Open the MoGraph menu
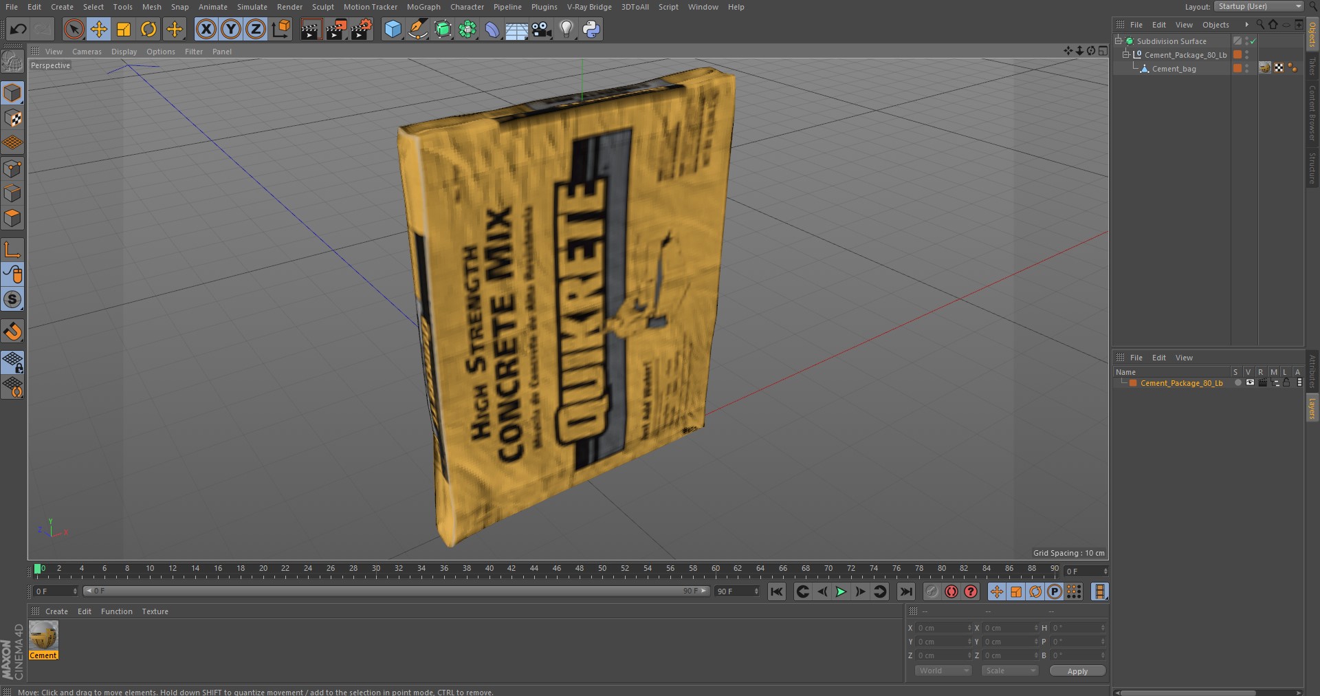This screenshot has width=1320, height=696. point(423,7)
